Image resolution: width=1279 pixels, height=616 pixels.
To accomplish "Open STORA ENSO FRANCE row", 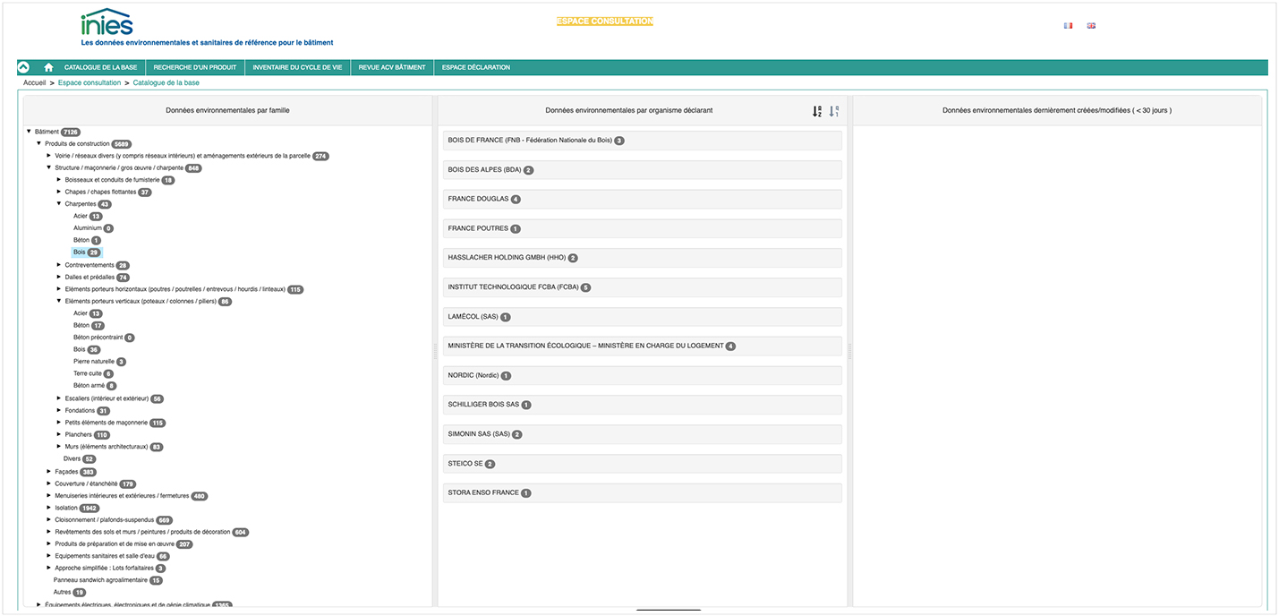I will [x=643, y=492].
